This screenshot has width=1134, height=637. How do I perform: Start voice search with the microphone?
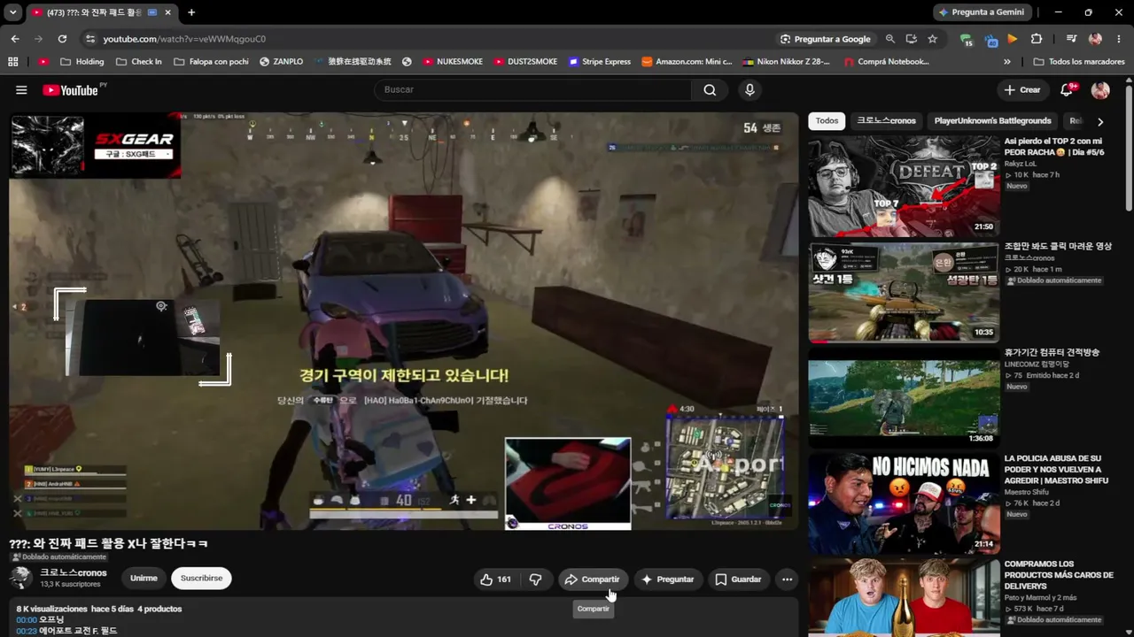tap(750, 89)
